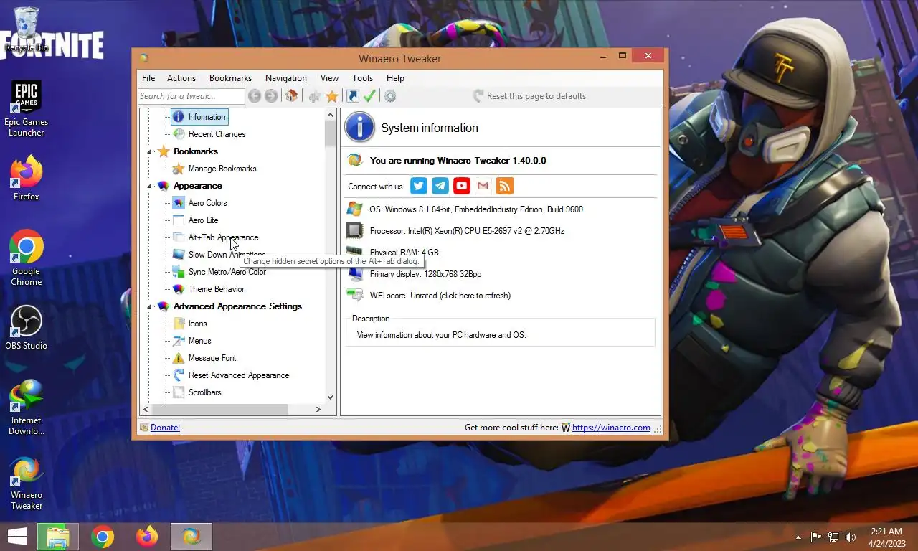918x551 pixels.
Task: Click the Aero Colors tree icon
Action: [179, 203]
